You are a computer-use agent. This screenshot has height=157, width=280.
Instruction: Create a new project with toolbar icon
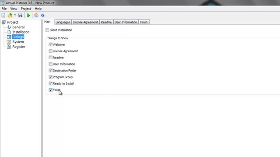pos(3,15)
